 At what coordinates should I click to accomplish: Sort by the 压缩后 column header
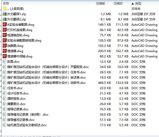(118, 3)
